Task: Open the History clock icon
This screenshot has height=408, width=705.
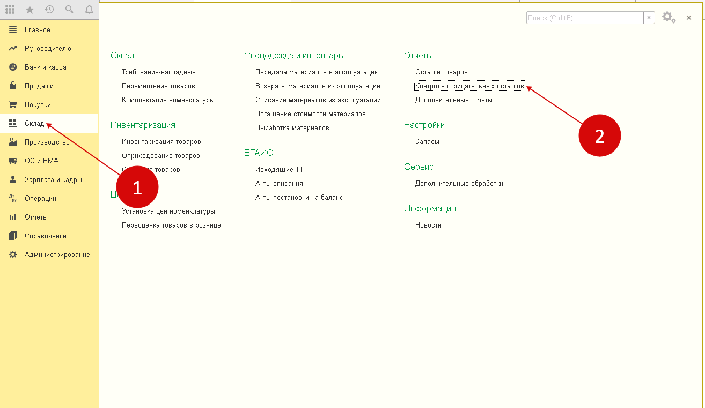Action: [49, 10]
